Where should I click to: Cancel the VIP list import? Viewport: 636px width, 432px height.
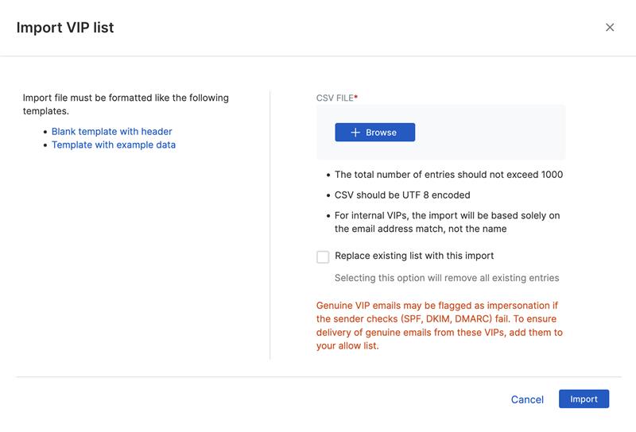[527, 399]
